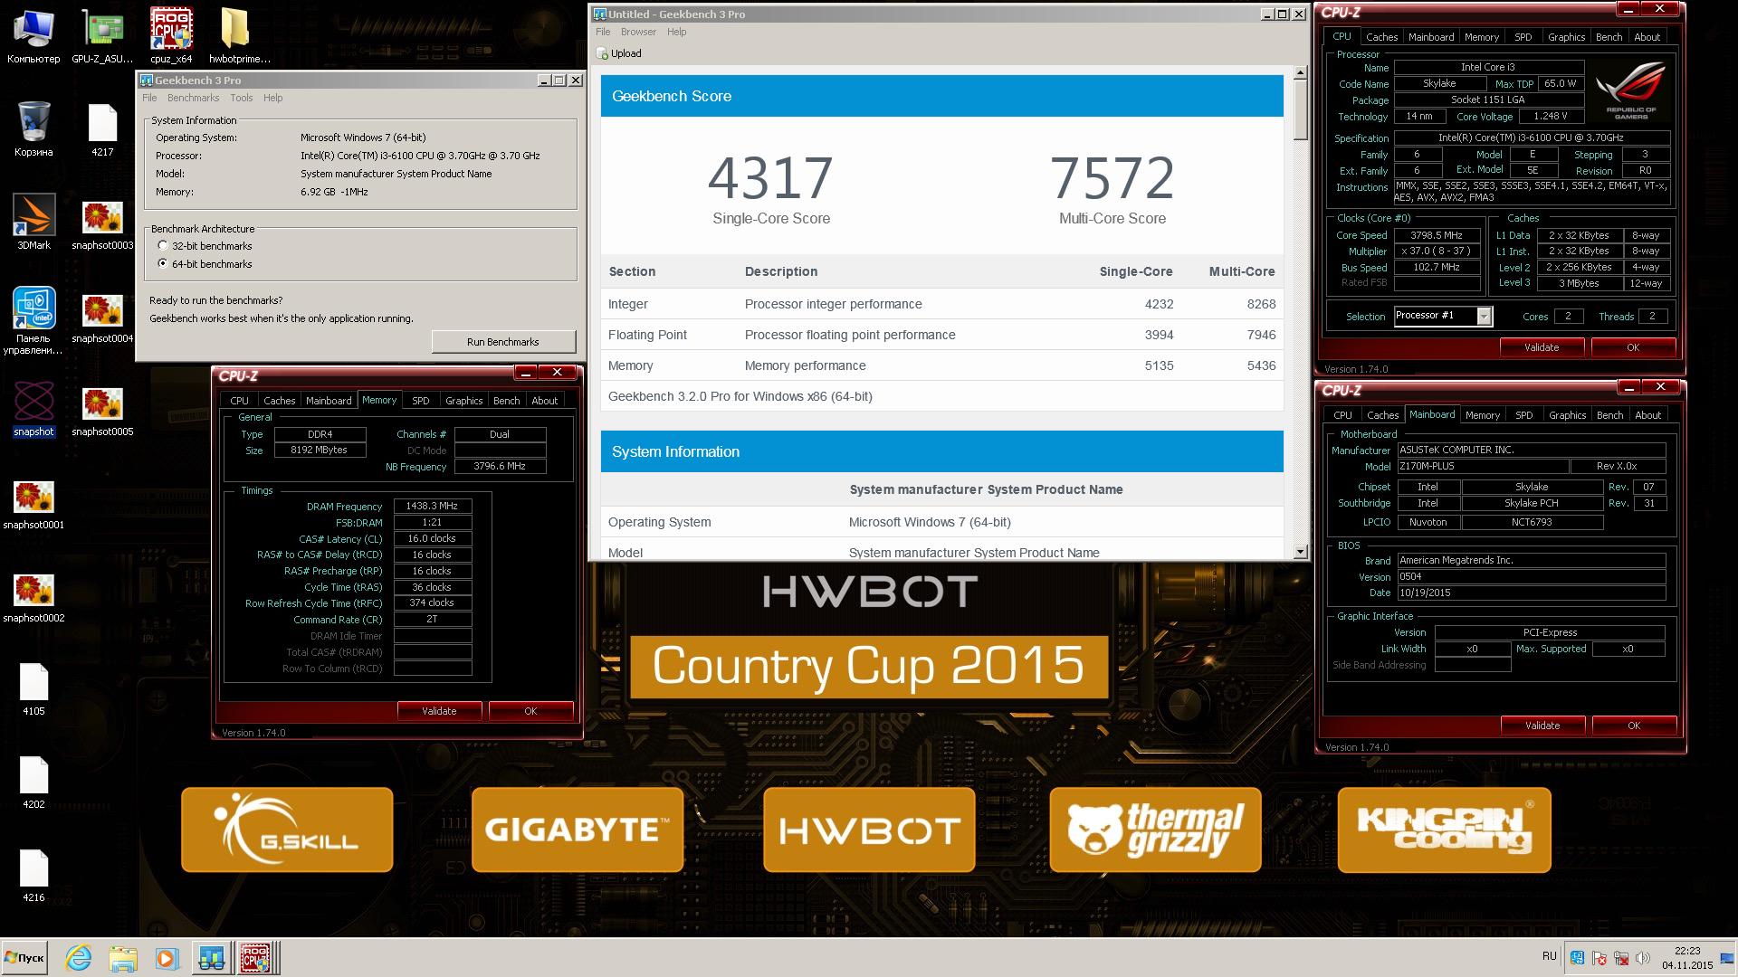1738x977 pixels.
Task: Open Windows Explorer from the taskbar
Action: [x=122, y=958]
